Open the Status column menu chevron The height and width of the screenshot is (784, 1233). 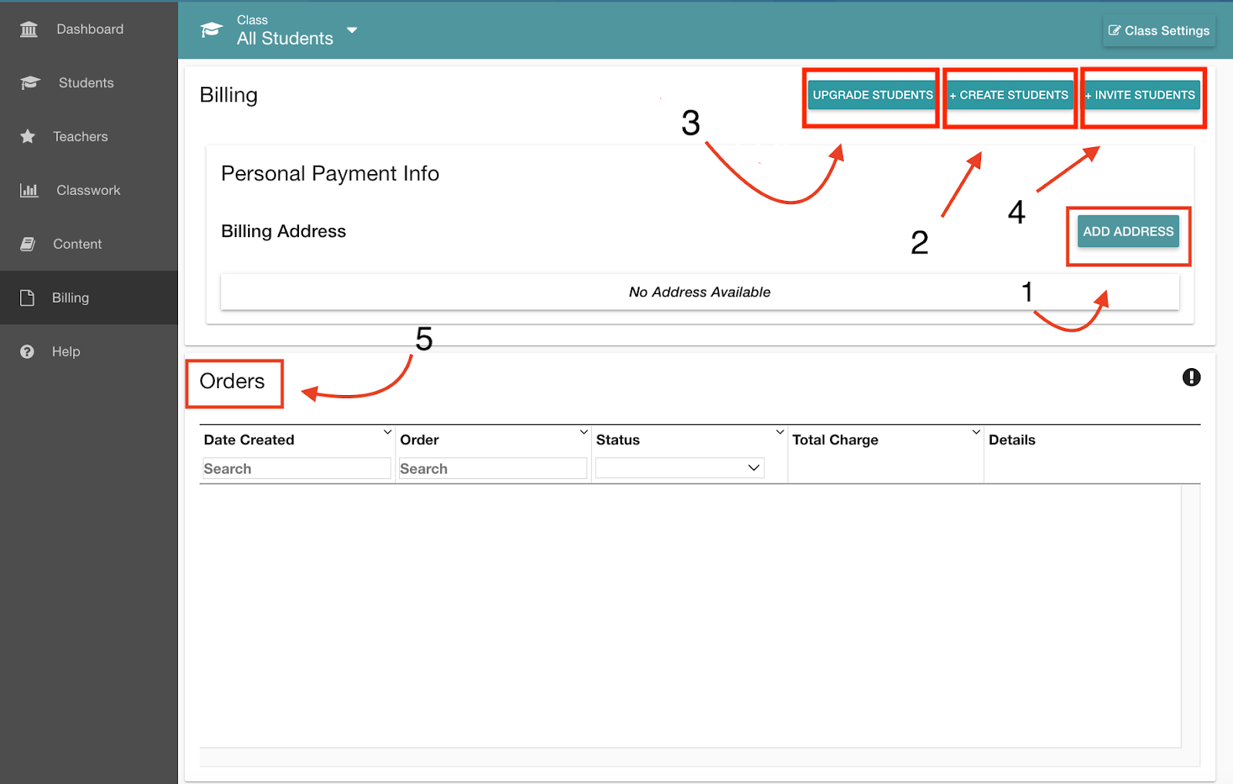(x=780, y=433)
